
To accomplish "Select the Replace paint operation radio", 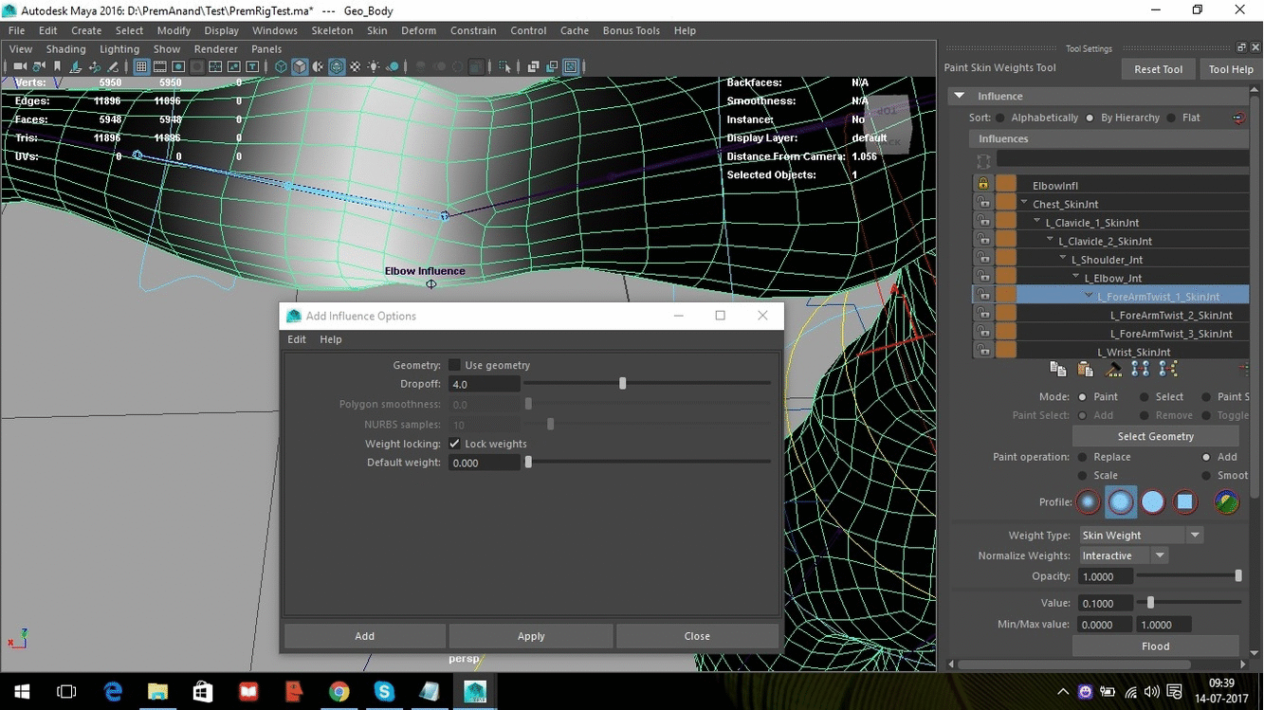I will [x=1082, y=457].
